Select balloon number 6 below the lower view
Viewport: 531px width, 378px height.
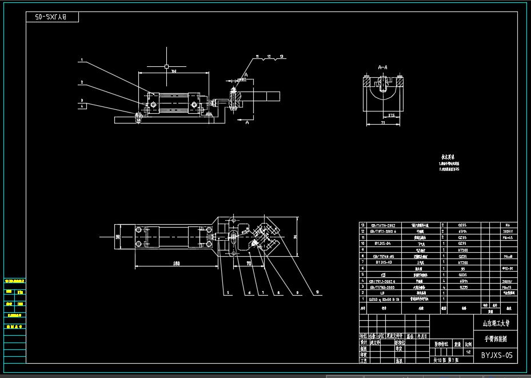(250, 293)
